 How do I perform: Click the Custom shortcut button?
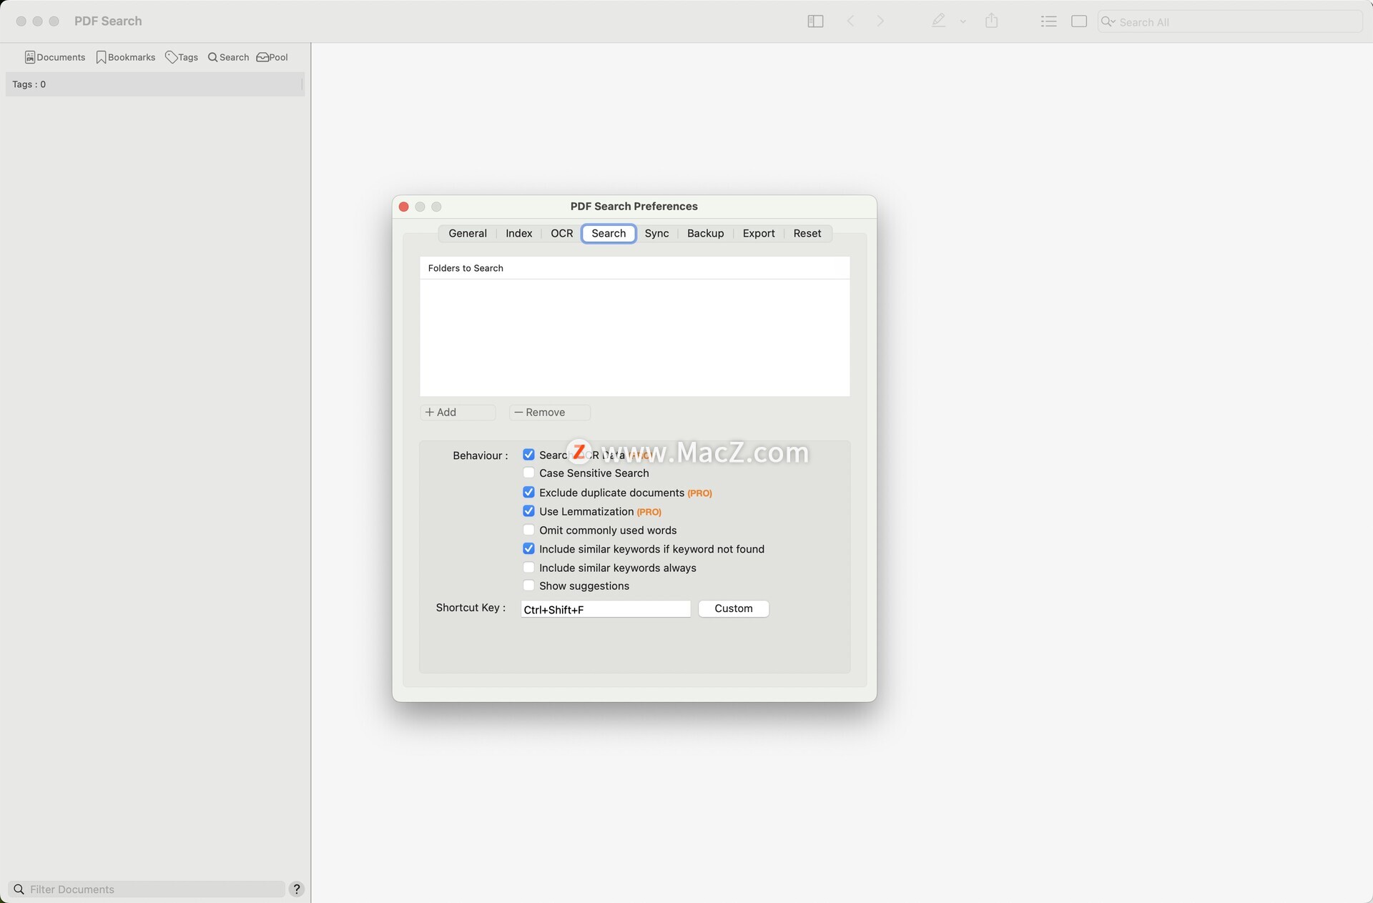733,608
